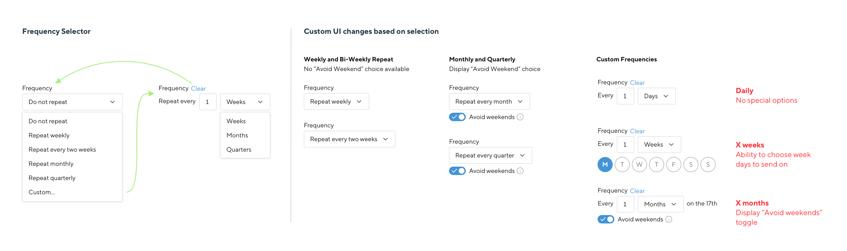Click the info icon beside monthly Avoid weekends

click(520, 117)
